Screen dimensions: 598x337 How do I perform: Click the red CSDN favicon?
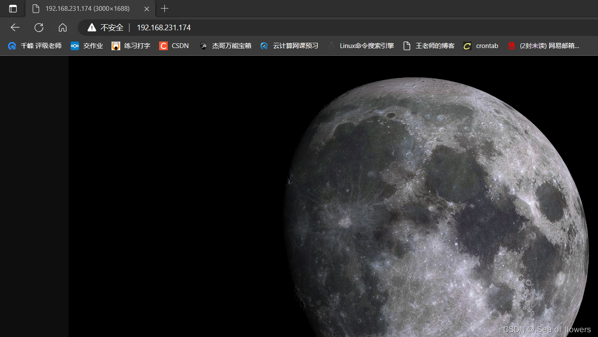pyautogui.click(x=163, y=46)
